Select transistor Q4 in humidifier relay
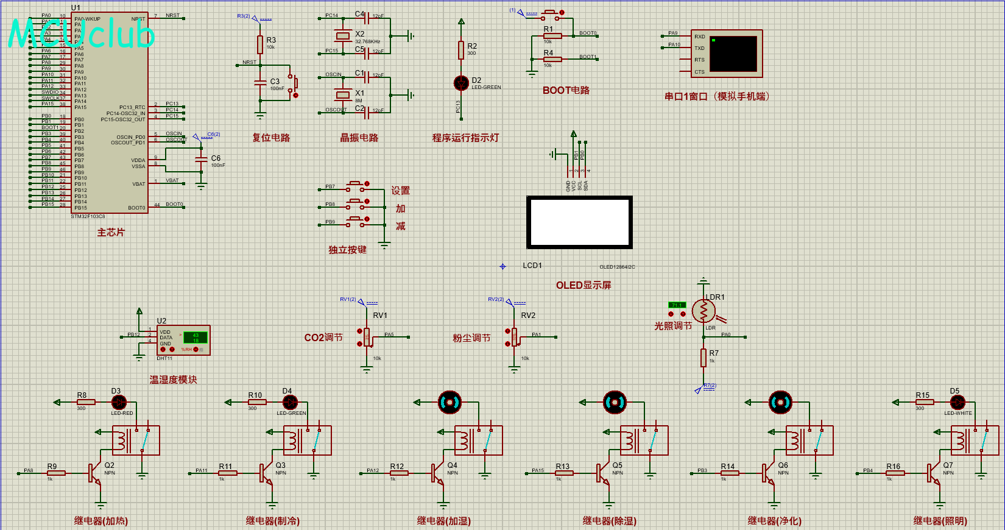This screenshot has height=530, width=1005. 438,473
